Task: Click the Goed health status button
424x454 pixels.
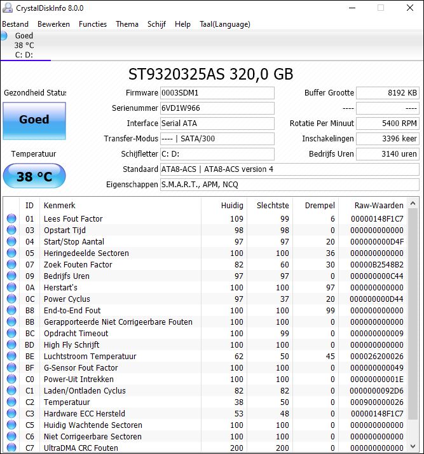Action: (34, 120)
